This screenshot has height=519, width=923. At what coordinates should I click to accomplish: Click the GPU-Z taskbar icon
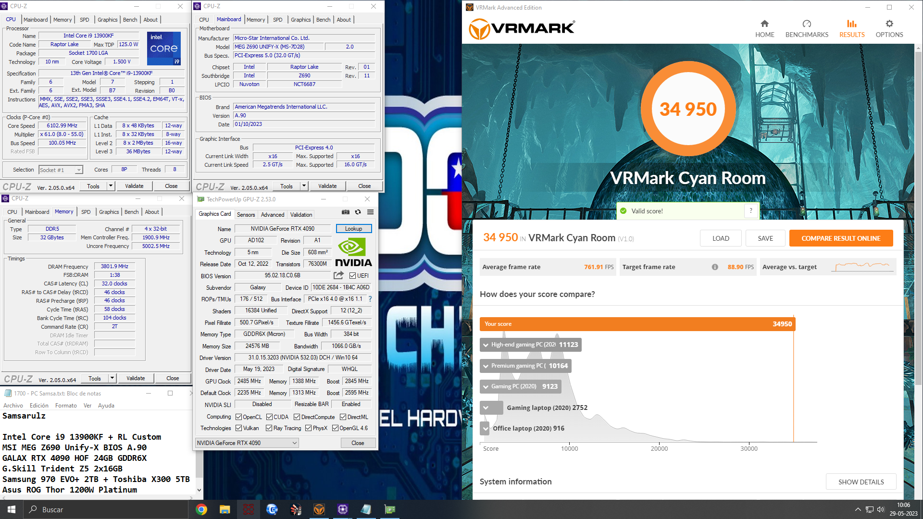coord(390,509)
